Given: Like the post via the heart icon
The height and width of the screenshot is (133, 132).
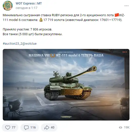Looking at the screenshot, I should click(x=8, y=128).
